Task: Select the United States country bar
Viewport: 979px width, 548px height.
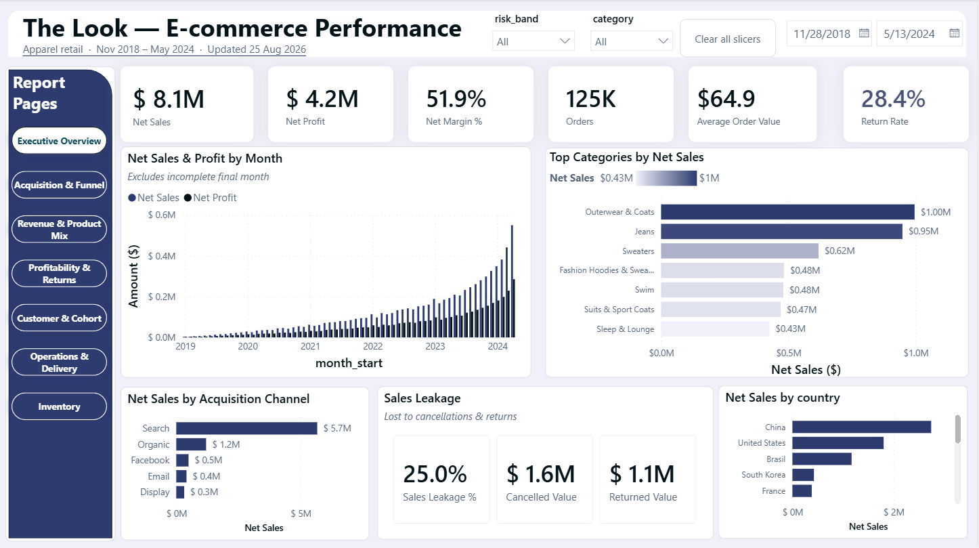Action: click(x=837, y=443)
